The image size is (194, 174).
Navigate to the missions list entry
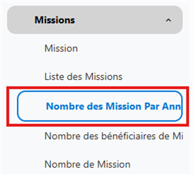click(83, 77)
